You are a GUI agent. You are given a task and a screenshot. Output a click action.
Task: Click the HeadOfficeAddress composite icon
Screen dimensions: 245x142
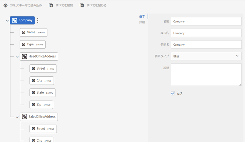[x=24, y=56]
